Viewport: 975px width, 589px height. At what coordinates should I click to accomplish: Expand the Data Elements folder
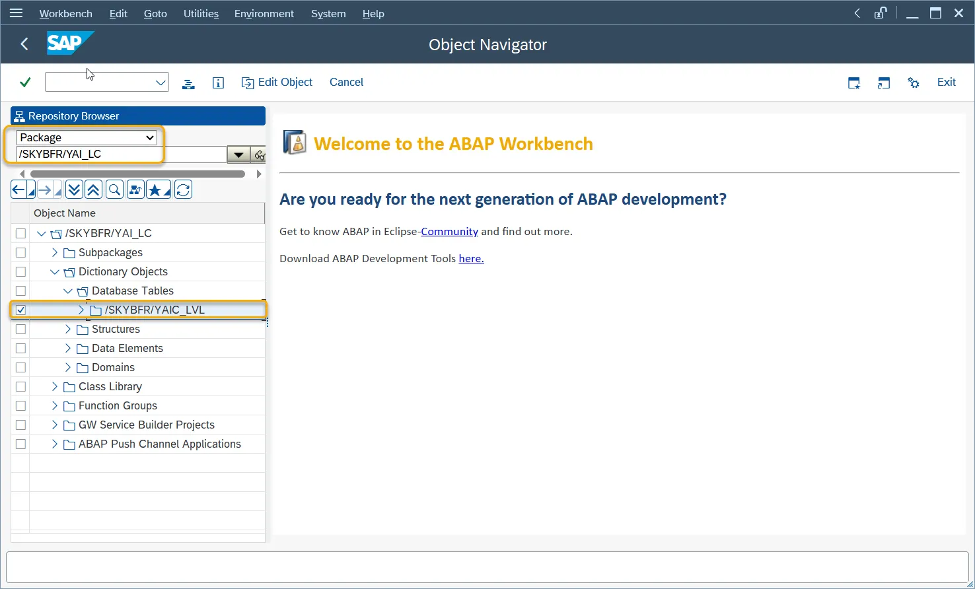[x=68, y=348]
